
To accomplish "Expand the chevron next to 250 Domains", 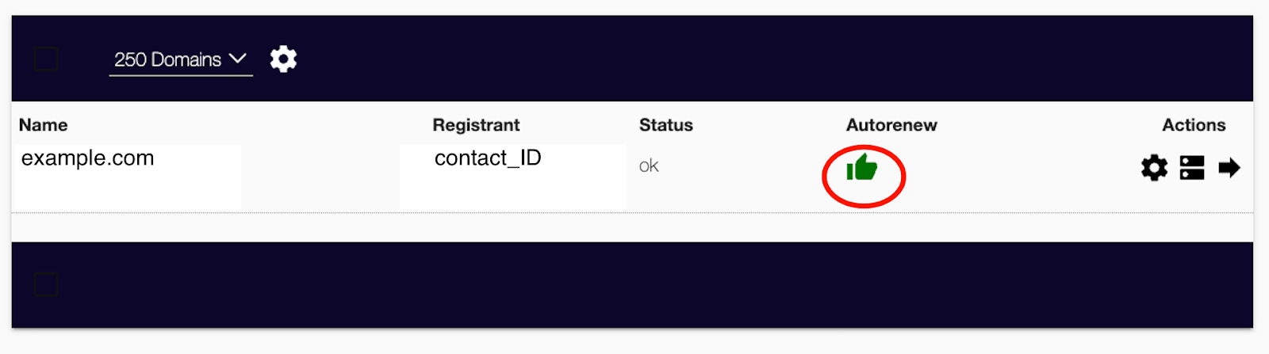I will 237,59.
